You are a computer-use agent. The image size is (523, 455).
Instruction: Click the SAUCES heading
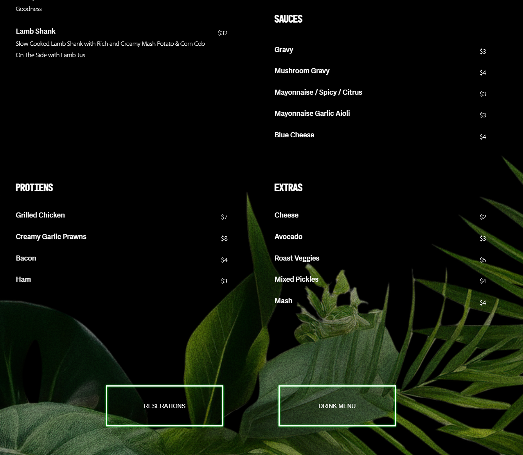pos(288,19)
